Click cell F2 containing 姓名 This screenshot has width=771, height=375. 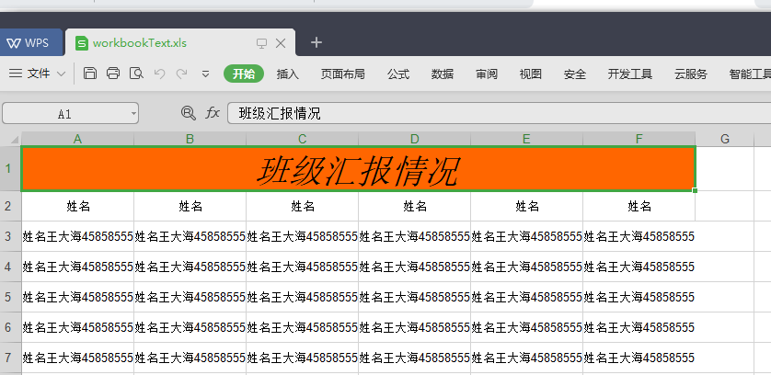click(639, 207)
